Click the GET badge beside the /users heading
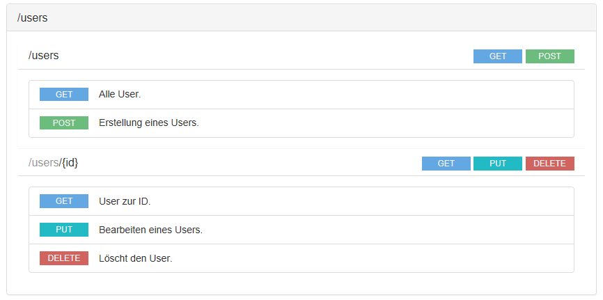Image resolution: width=603 pixels, height=300 pixels. tap(497, 56)
